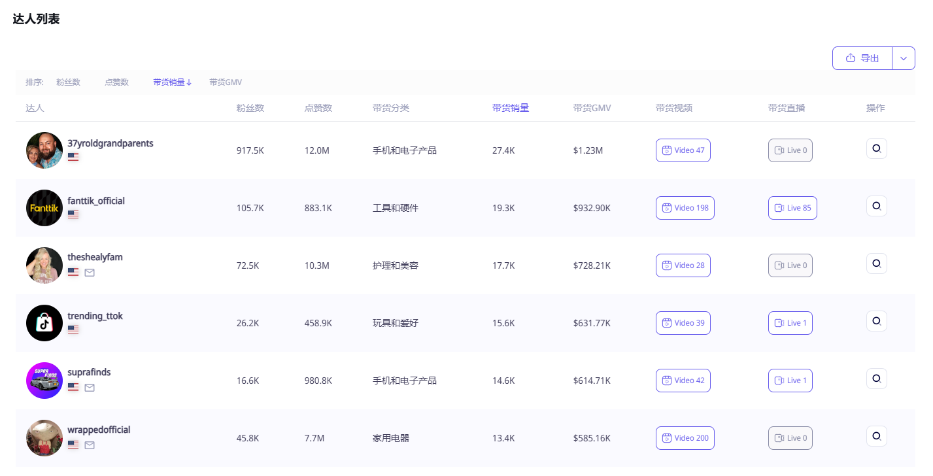
Task: Click the 导出 export button
Action: click(862, 58)
